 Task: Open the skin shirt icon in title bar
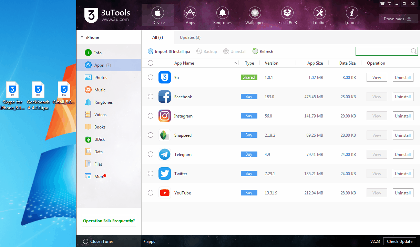click(x=382, y=3)
